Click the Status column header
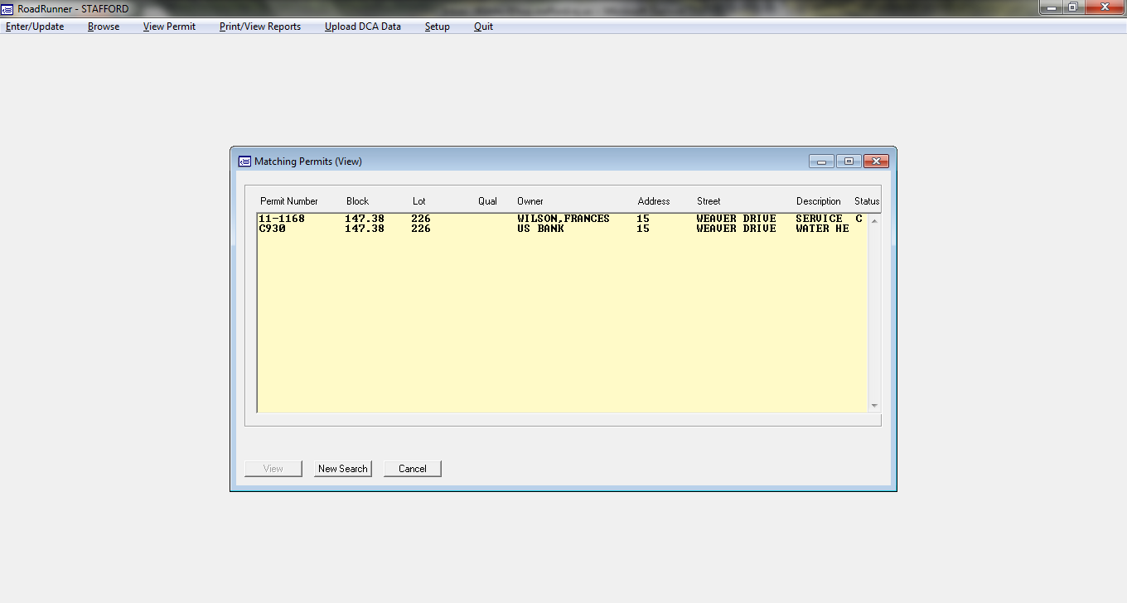The height and width of the screenshot is (603, 1127). click(x=867, y=201)
